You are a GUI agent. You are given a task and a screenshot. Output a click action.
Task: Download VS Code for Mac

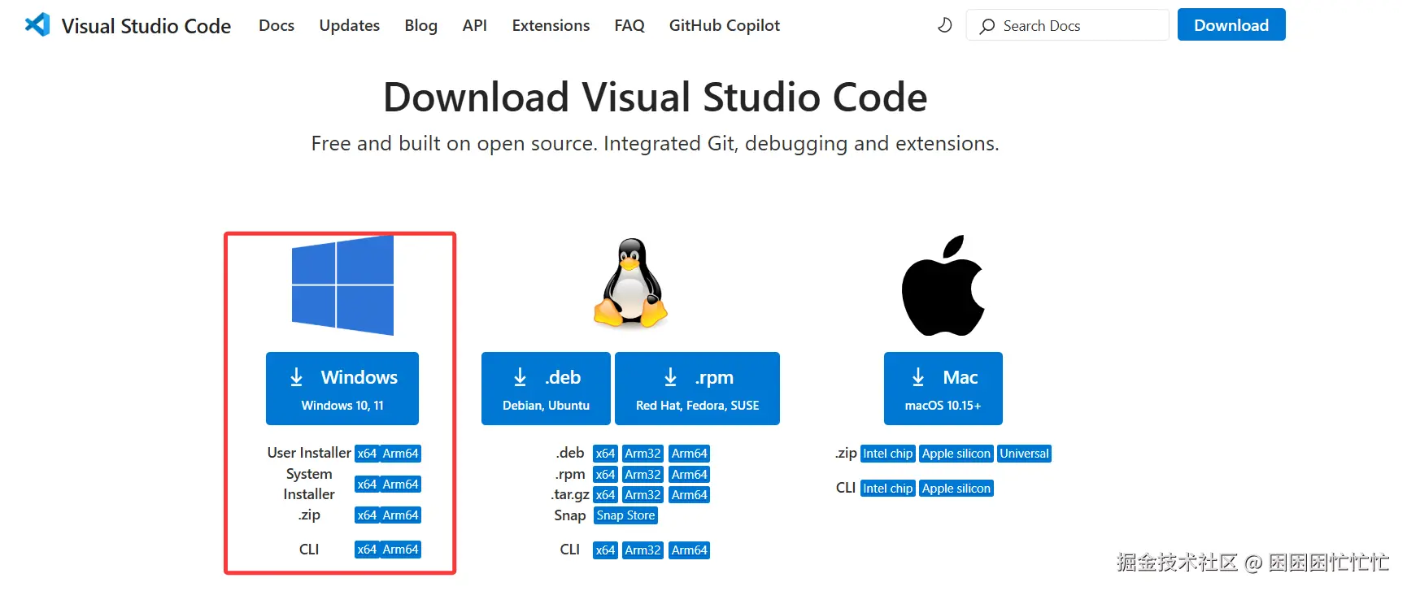pos(943,389)
